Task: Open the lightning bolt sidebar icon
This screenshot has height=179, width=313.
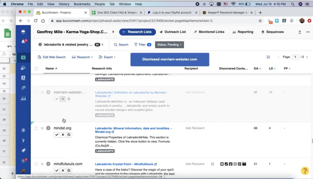Action: click(x=23, y=140)
